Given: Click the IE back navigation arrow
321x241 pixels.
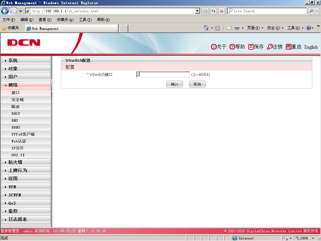Looking at the screenshot, I should click(x=5, y=11).
